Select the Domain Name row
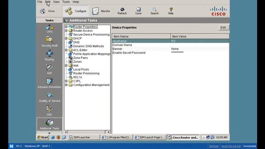Screen dimensions: 265x149 pos(171,45)
